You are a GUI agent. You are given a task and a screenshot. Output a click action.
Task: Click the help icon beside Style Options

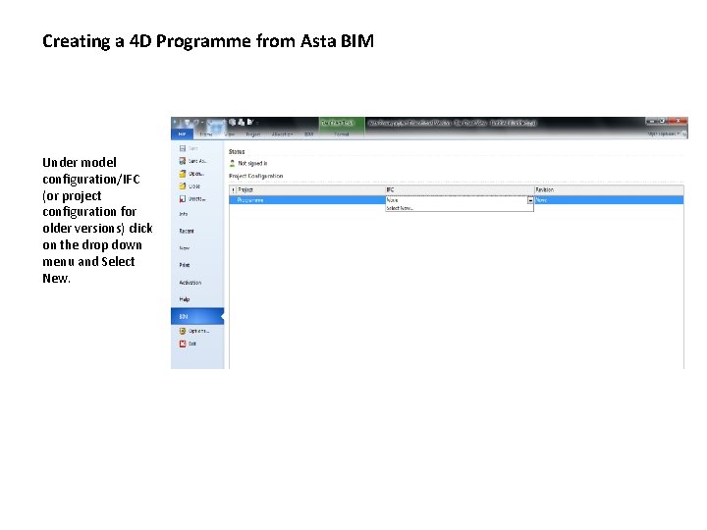pos(684,133)
